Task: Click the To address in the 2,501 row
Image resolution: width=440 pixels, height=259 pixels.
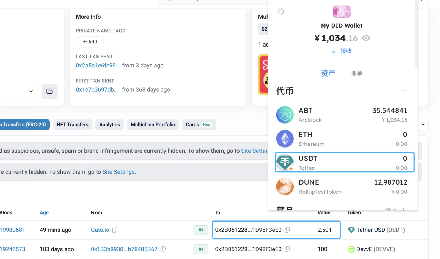Action: coord(248,230)
